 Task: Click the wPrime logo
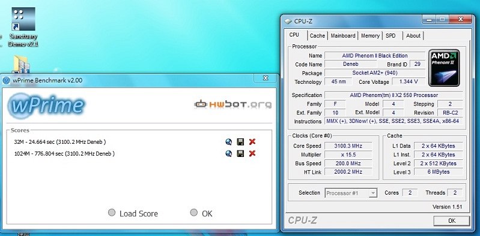tap(46, 105)
